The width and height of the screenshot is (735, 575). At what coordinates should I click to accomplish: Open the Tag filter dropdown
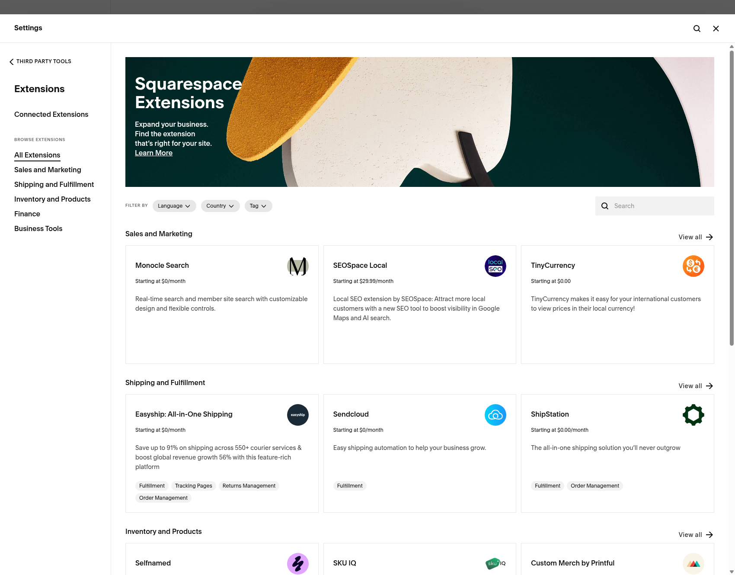(x=258, y=206)
